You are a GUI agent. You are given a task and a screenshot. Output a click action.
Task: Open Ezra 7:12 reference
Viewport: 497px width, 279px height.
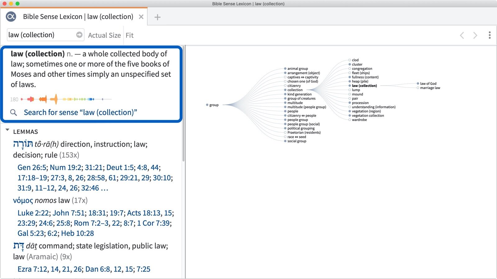point(32,269)
